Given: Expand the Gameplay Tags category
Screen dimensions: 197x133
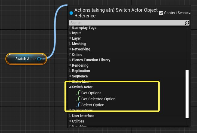Looking at the screenshot, I should tap(70, 27).
